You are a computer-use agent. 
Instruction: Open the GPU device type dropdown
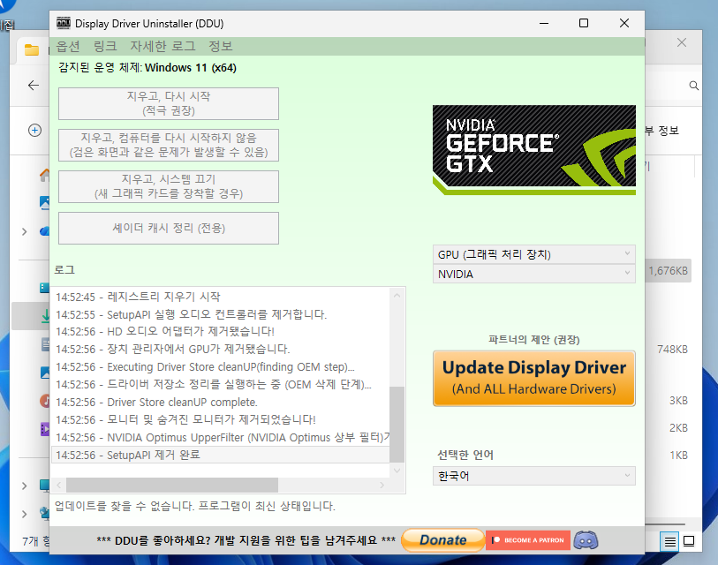point(534,254)
